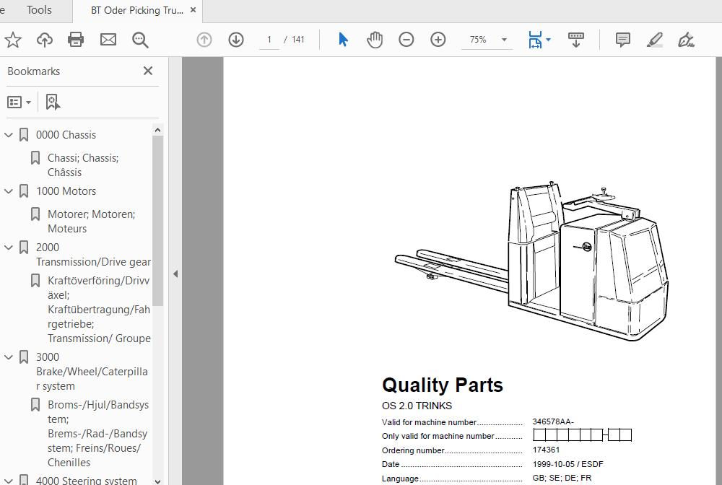The image size is (722, 485).
Task: Click the Bookmarks panel title
Action: pos(34,71)
